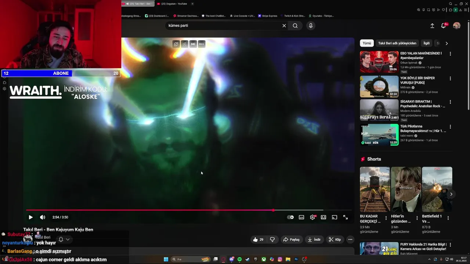Screen dimensions: 470x264
Task: Switch to theater mode view
Action: [x=323, y=217]
